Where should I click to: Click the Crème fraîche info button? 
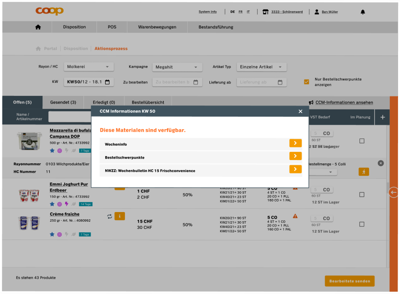(119, 216)
